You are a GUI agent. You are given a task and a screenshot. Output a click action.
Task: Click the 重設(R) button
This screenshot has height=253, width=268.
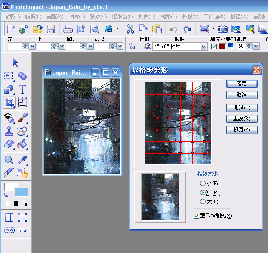(x=242, y=119)
